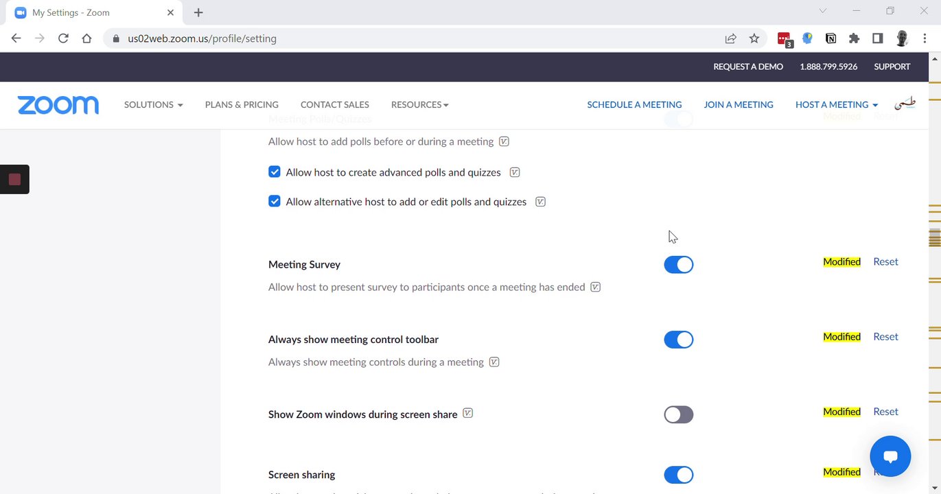Open the Plans & Pricing menu item
941x494 pixels.
pyautogui.click(x=242, y=105)
